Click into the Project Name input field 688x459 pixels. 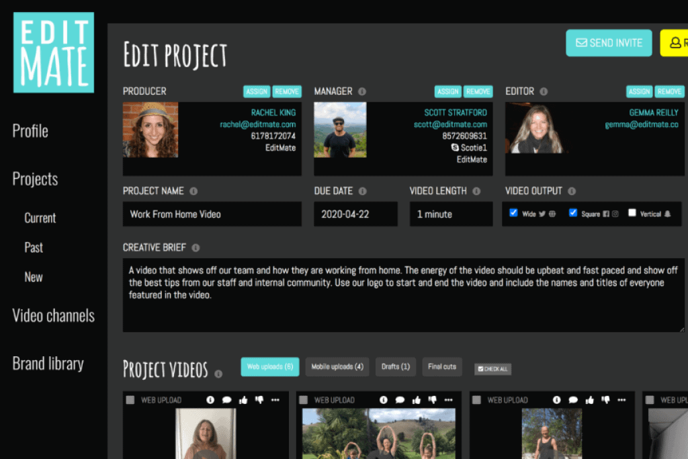pos(212,214)
